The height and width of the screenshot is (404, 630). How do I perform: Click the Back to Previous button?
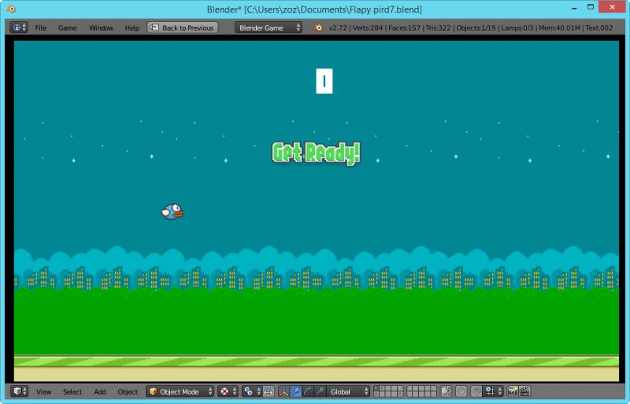pyautogui.click(x=183, y=28)
